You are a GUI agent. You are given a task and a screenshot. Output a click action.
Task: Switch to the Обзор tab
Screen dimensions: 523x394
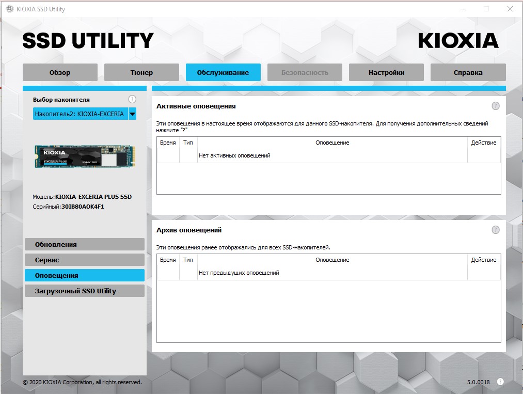coord(60,72)
